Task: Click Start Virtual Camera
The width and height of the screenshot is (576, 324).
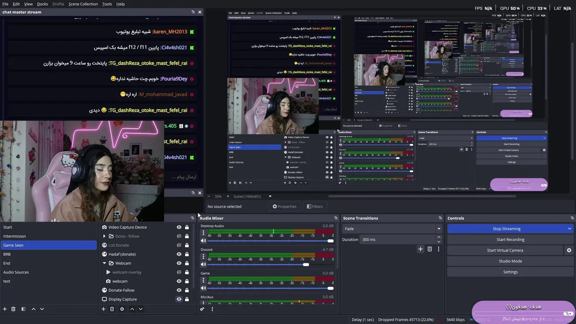Action: (505, 250)
